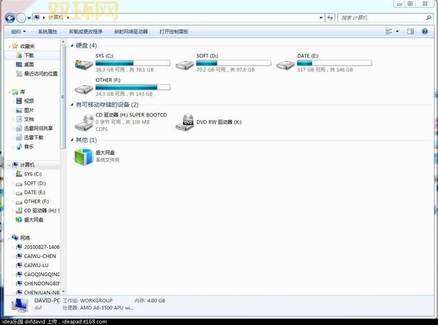Open the DVD RW drive (X:) icon
Screen dimensions: 438x325
pos(185,122)
